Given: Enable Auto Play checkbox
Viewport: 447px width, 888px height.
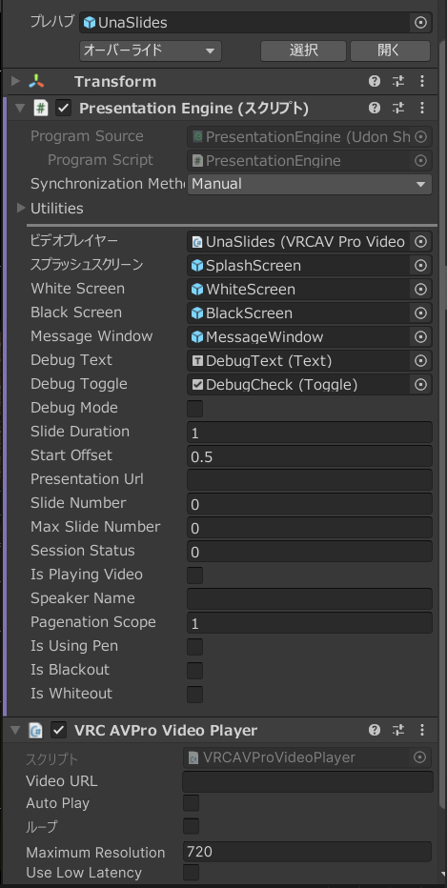Looking at the screenshot, I should (191, 803).
